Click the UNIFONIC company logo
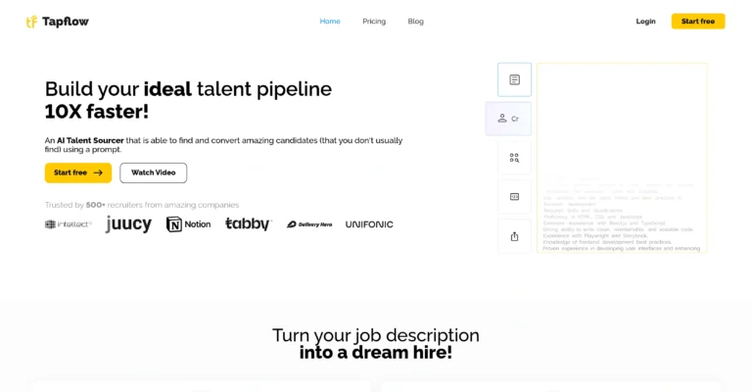The width and height of the screenshot is (752, 392). [369, 224]
